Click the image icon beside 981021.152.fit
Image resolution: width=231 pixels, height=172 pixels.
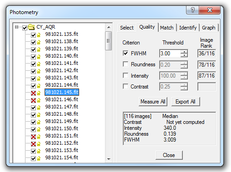[x=39, y=144]
